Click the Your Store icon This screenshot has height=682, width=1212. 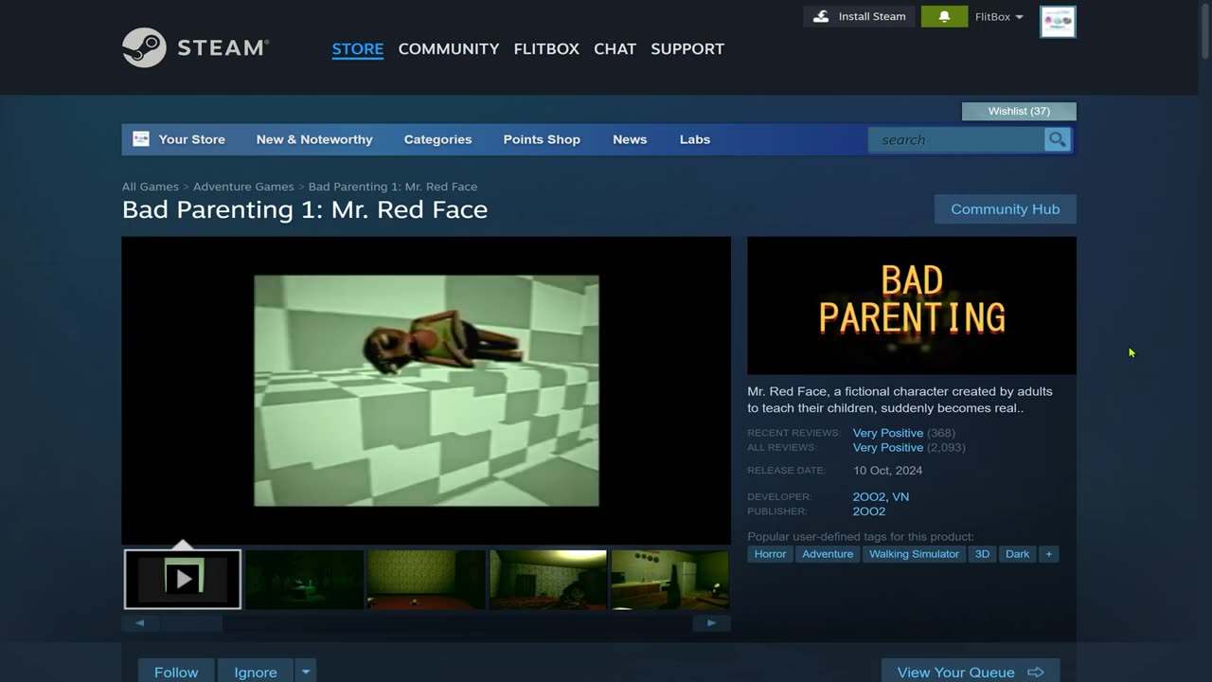pos(141,139)
